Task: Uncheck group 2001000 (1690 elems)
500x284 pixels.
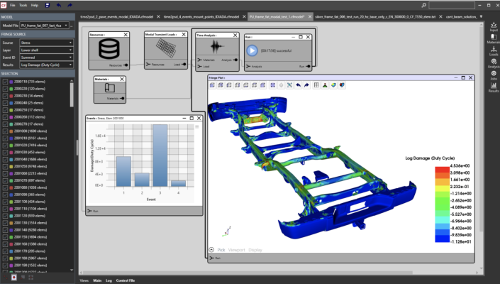Action: click(6, 131)
